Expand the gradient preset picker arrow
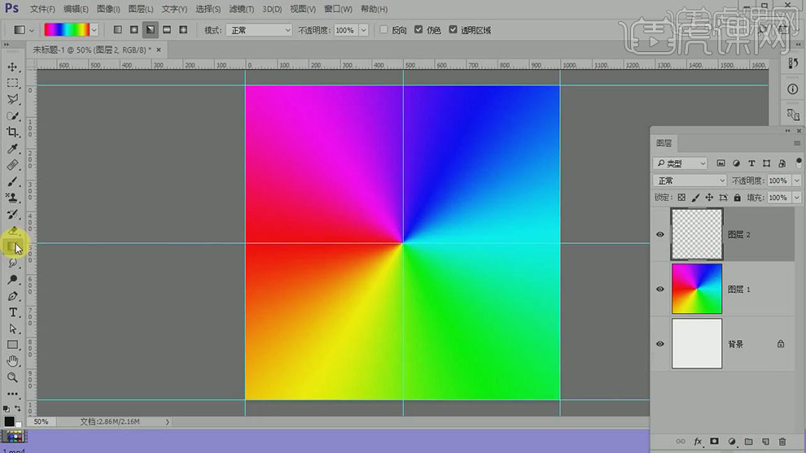The image size is (806, 453). [x=94, y=30]
